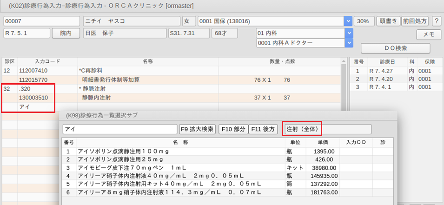Expand the 01 内科 department dropdown
Image resolution: width=444 pixels, height=205 pixels.
coord(347,33)
